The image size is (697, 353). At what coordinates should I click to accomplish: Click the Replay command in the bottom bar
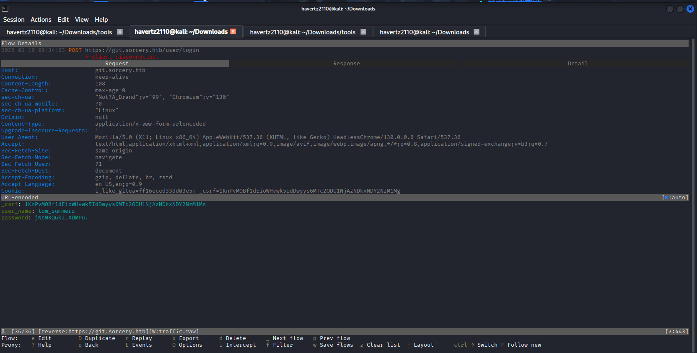coord(142,338)
